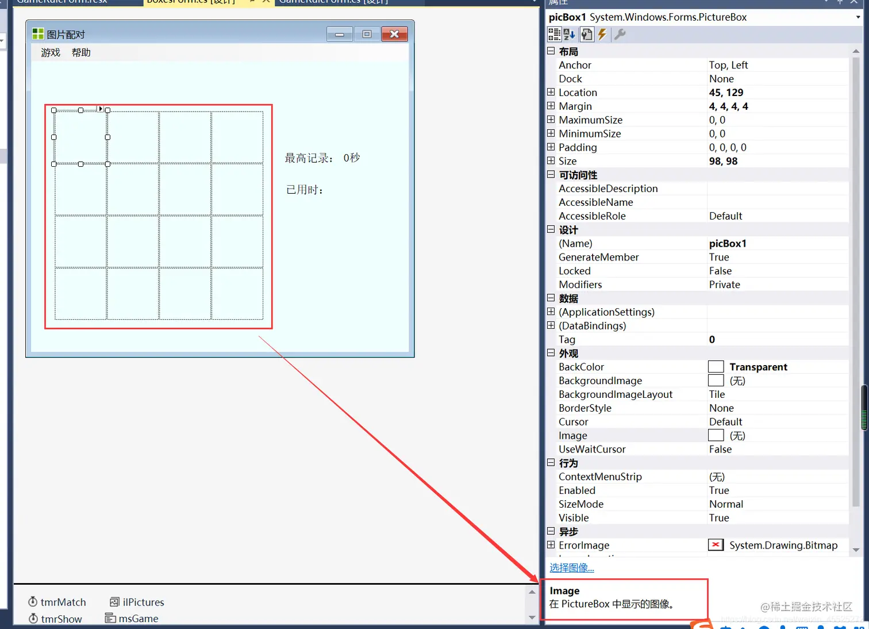Open the 帮助 menu in the form
The image size is (869, 629).
[x=81, y=52]
